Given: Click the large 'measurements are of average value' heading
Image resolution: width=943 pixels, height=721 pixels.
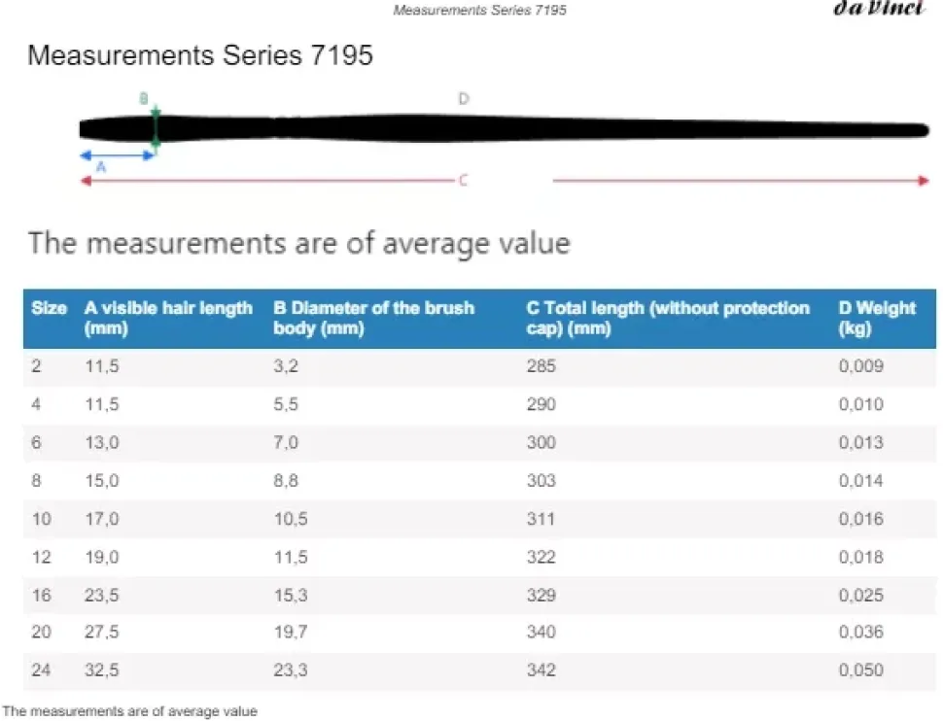Looking at the screenshot, I should tap(298, 242).
